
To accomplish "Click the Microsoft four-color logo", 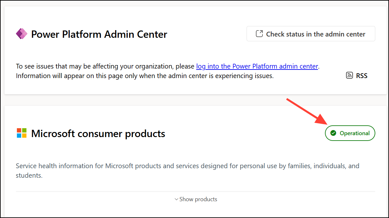I will (22, 133).
